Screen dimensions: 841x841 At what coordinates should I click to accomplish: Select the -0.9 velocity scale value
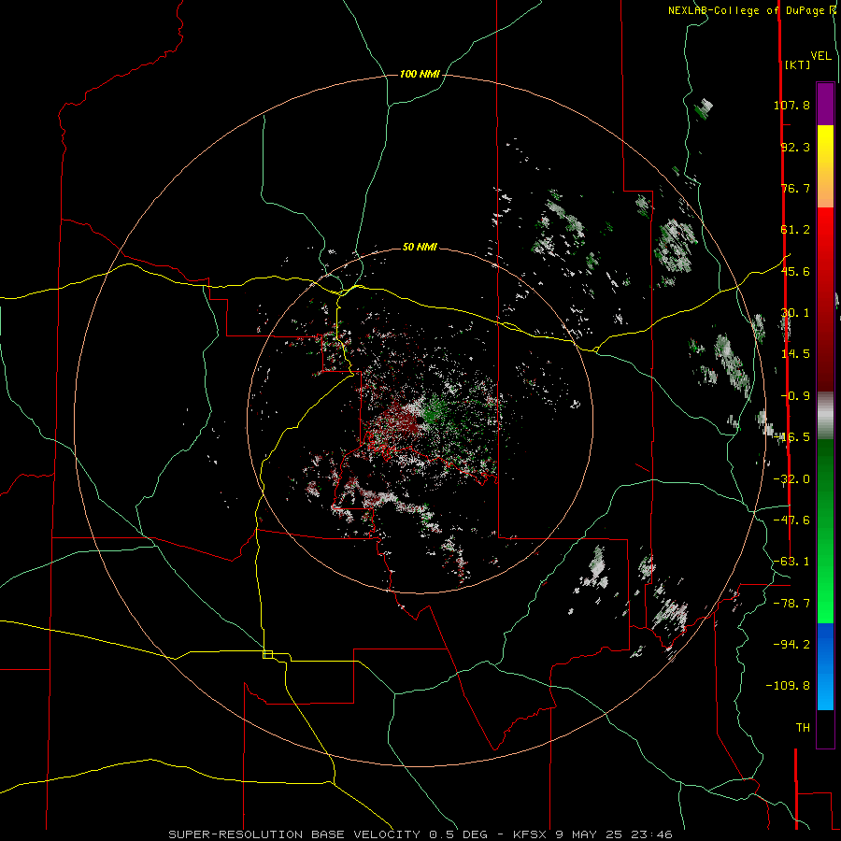pyautogui.click(x=795, y=396)
